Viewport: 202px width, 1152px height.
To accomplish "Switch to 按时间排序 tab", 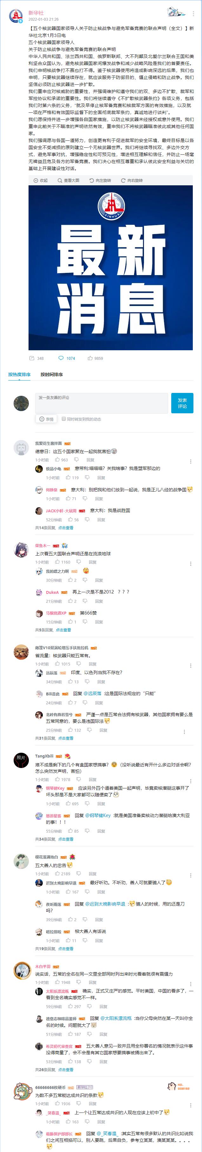I will coord(52,374).
